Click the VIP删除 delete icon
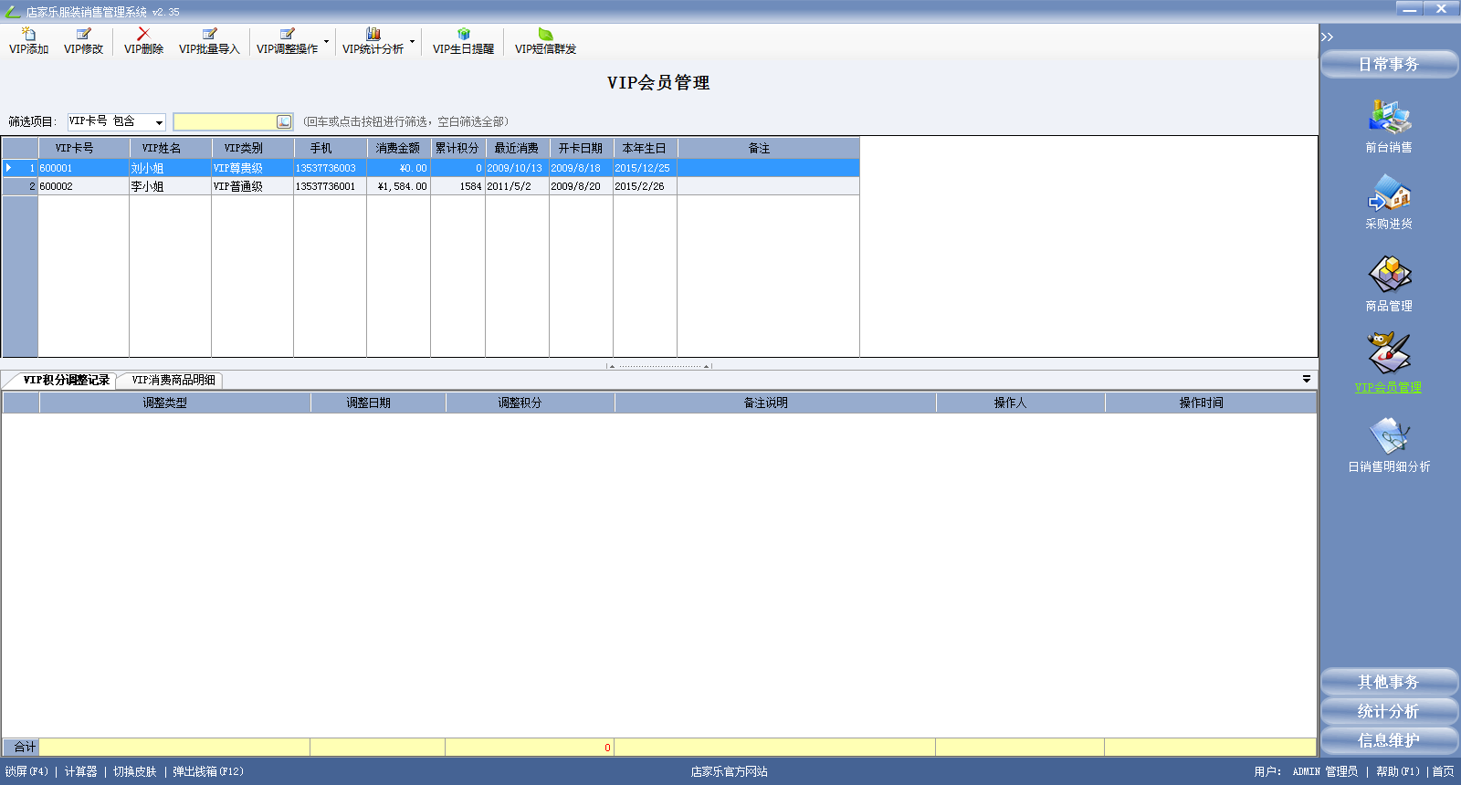 143,41
